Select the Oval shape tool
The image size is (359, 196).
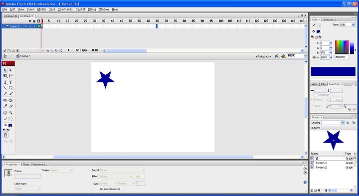tap(10, 88)
